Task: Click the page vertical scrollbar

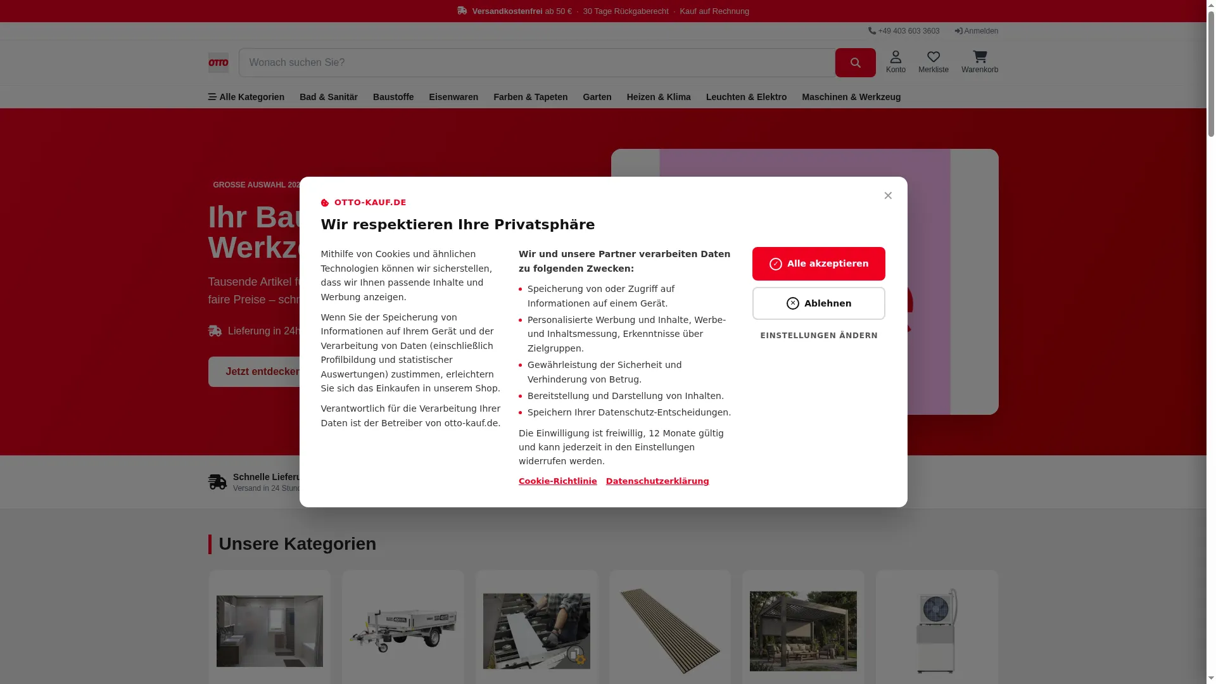Action: 1211,342
